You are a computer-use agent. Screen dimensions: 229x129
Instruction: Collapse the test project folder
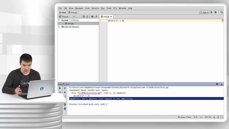click(59, 20)
